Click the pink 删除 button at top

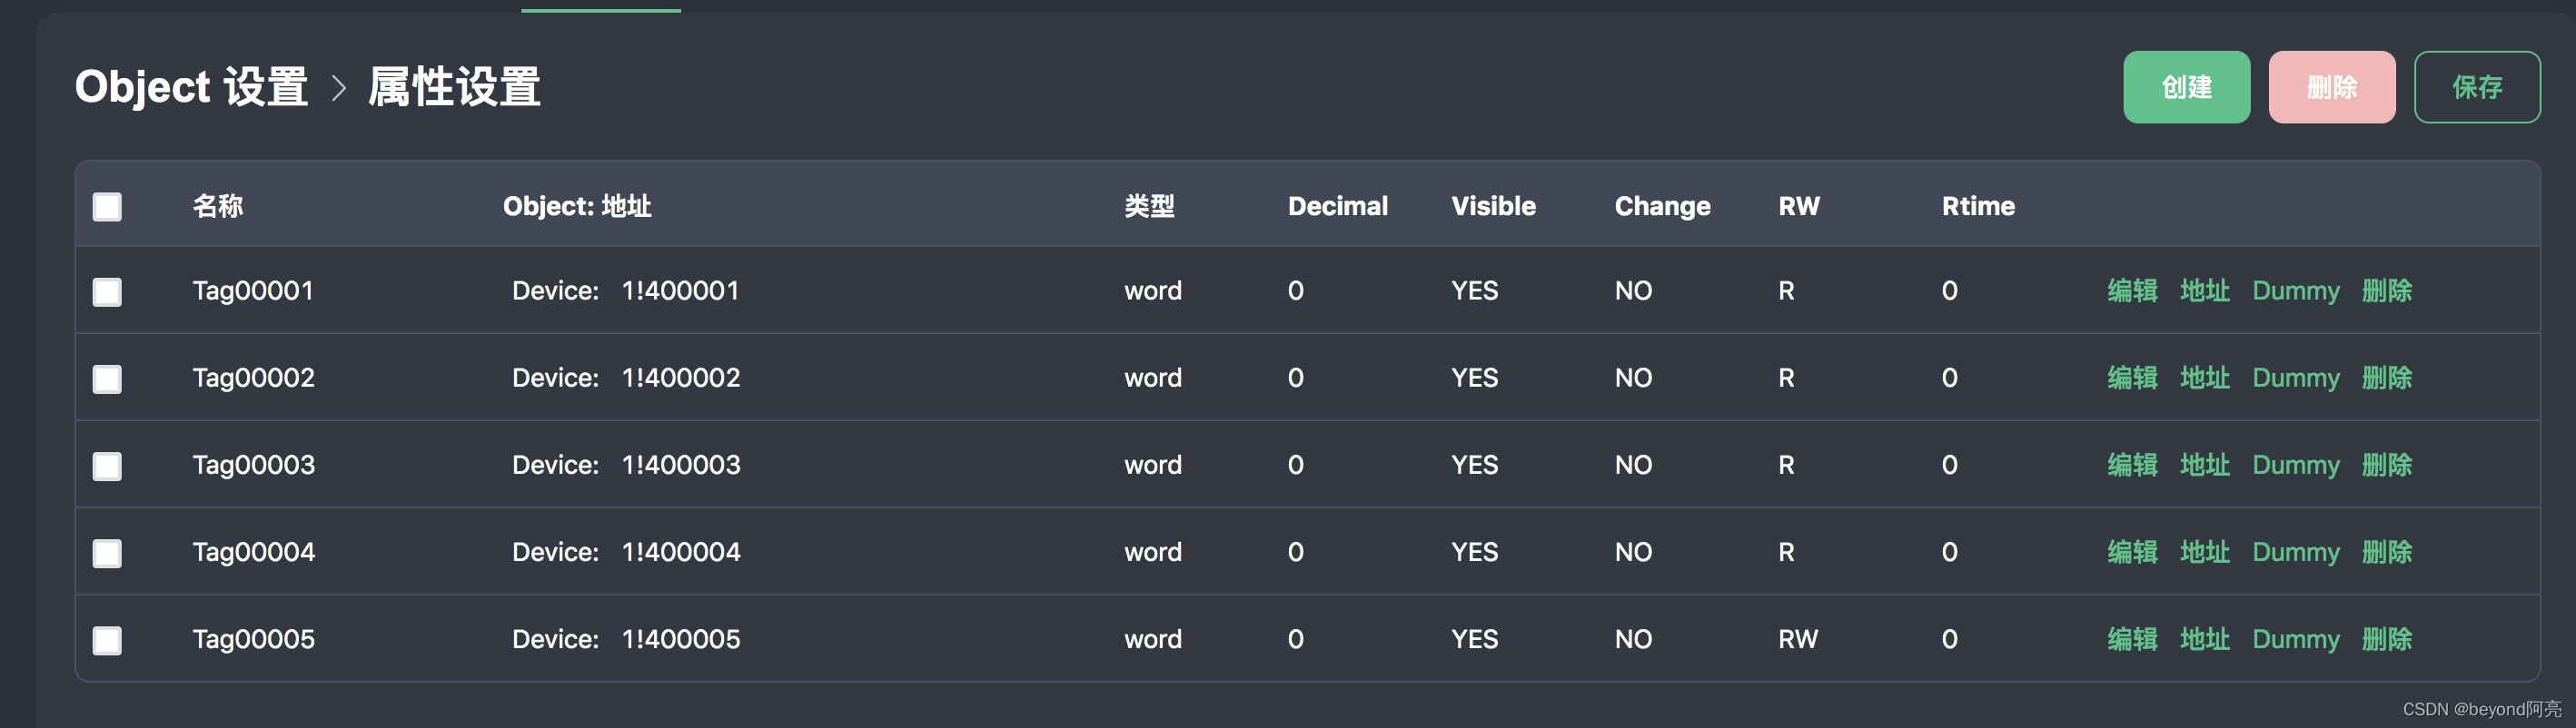tap(2331, 87)
